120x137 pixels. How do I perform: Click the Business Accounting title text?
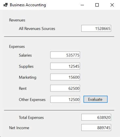[x=28, y=5]
